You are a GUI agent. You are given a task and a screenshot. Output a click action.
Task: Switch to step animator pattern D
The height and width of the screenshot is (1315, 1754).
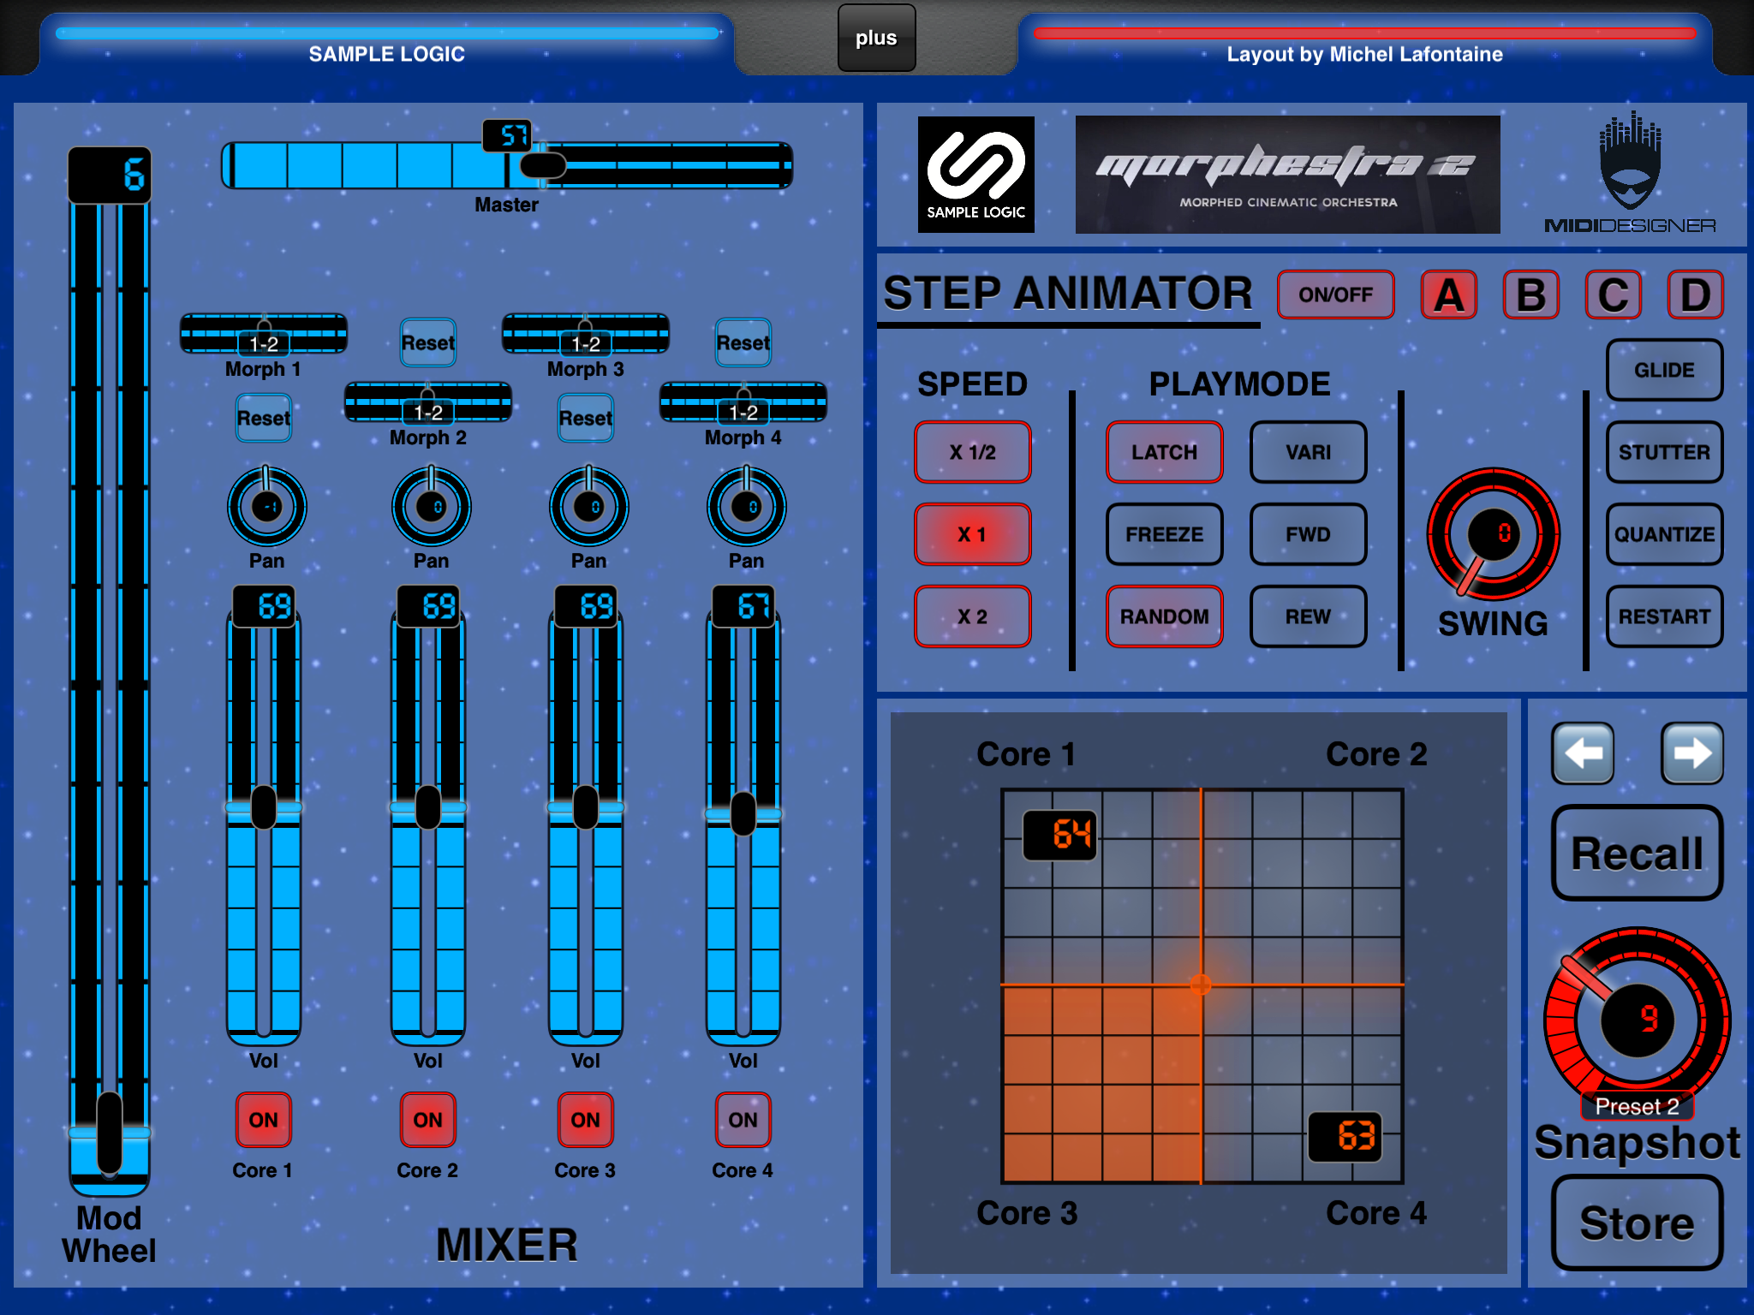pos(1695,295)
